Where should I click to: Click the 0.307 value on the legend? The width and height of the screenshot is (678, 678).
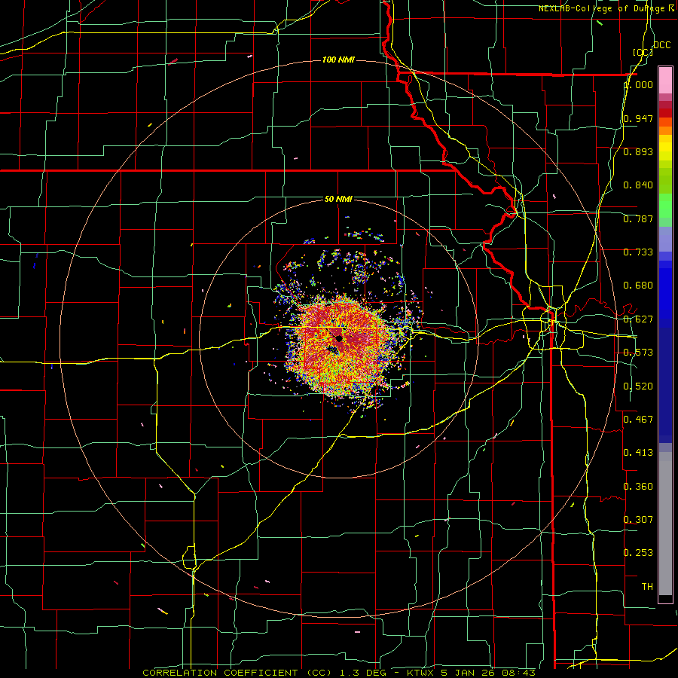[638, 520]
